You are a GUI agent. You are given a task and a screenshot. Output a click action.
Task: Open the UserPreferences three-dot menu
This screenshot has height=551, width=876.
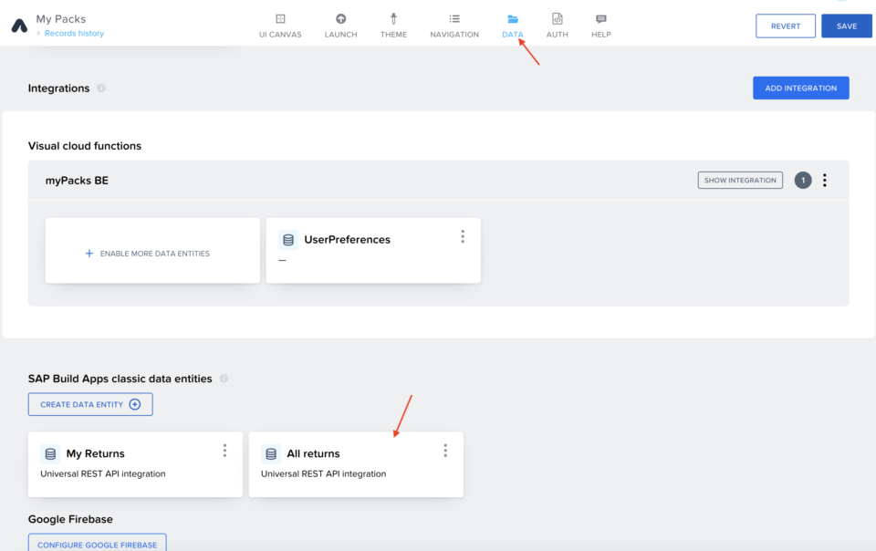coord(463,236)
